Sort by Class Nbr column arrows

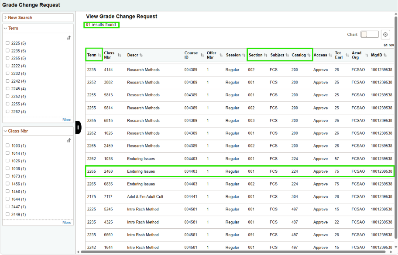(119, 55)
